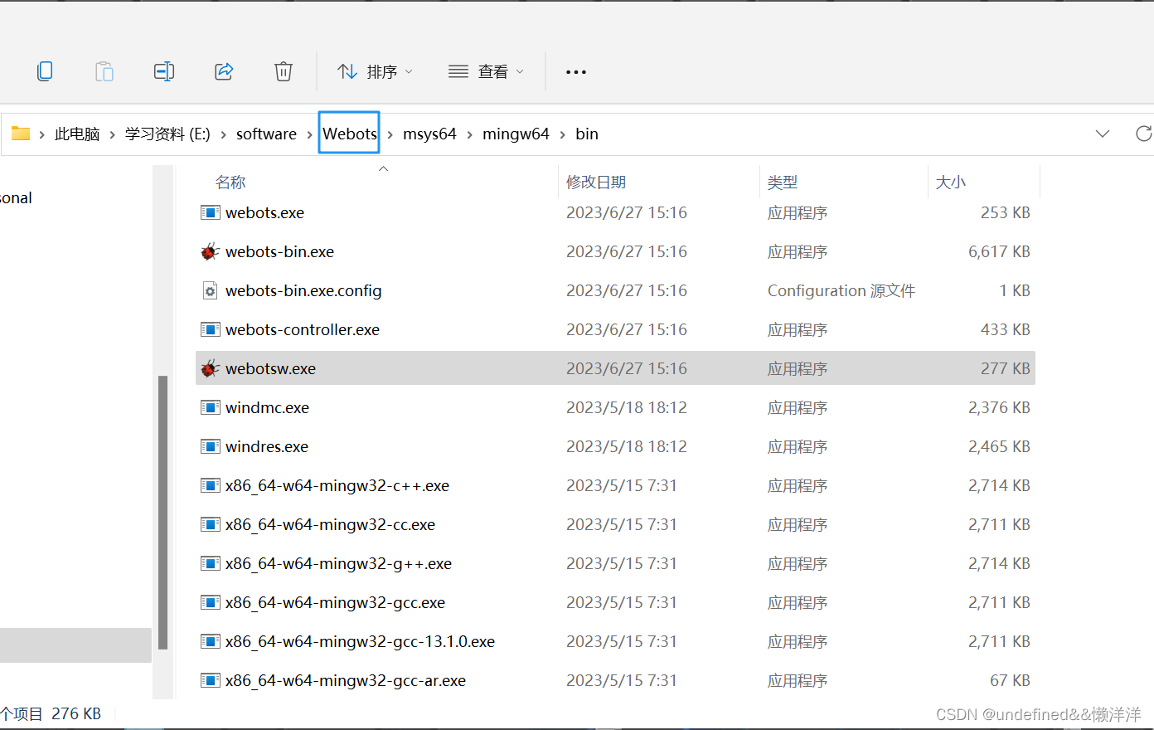Screen dimensions: 1154x730
Task: Click the Rename icon in the toolbar
Action: tap(164, 71)
